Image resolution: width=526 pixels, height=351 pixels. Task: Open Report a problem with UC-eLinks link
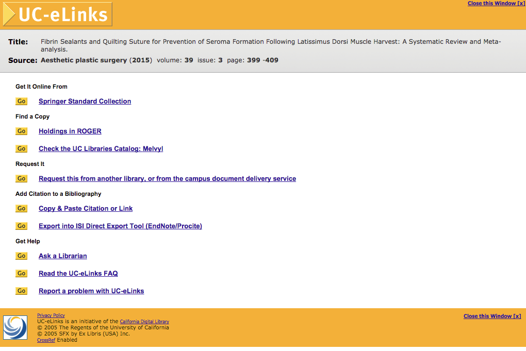click(91, 291)
